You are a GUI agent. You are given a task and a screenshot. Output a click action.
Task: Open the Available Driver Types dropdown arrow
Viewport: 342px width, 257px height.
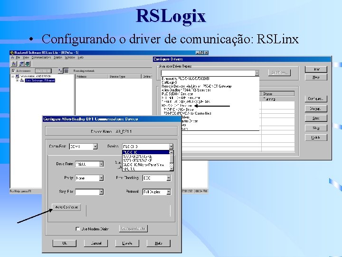tap(257, 73)
